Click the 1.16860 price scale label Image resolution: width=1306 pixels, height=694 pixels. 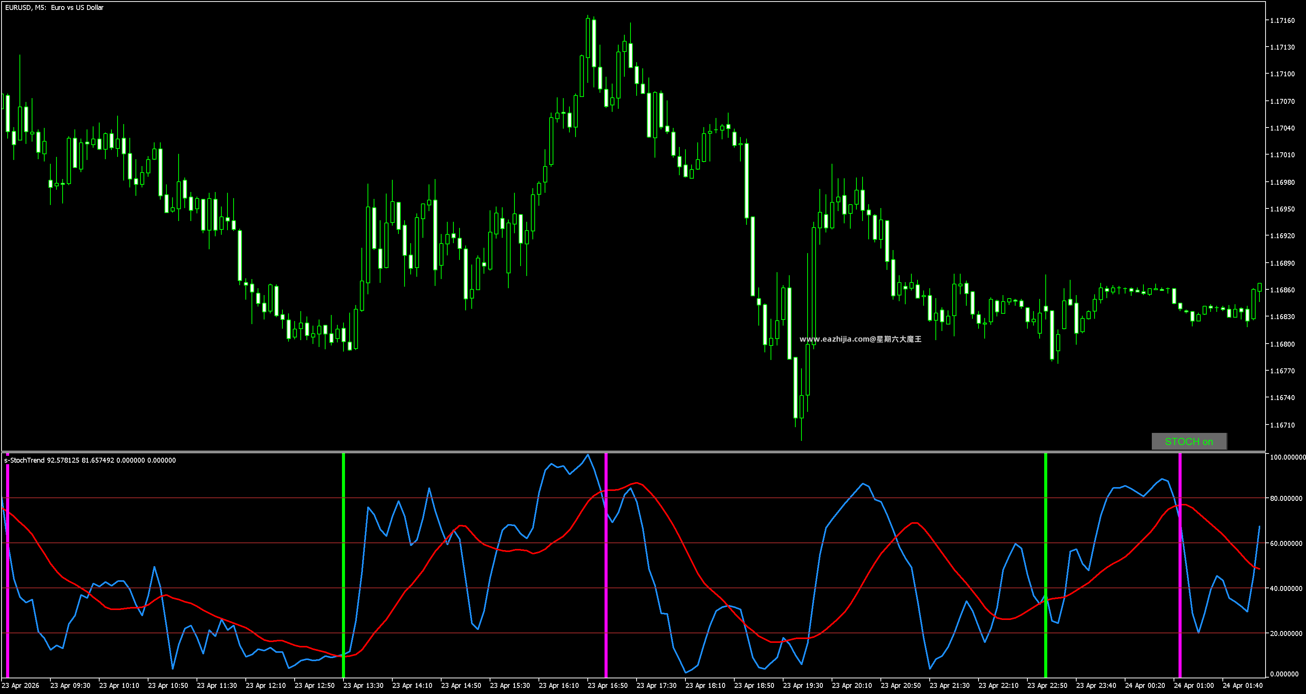pos(1282,290)
